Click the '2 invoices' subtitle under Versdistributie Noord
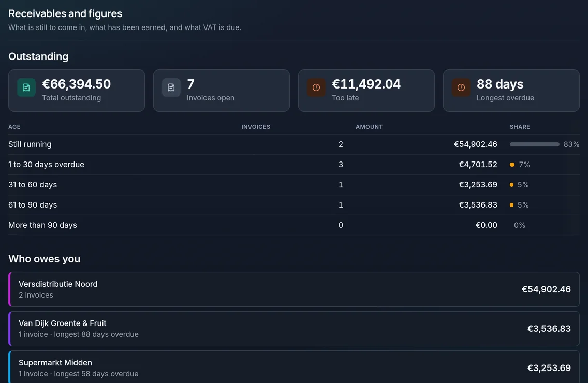Viewport: 588px width, 383px height. click(x=36, y=295)
